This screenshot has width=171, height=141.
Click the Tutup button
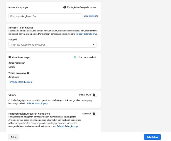[x=13, y=137]
